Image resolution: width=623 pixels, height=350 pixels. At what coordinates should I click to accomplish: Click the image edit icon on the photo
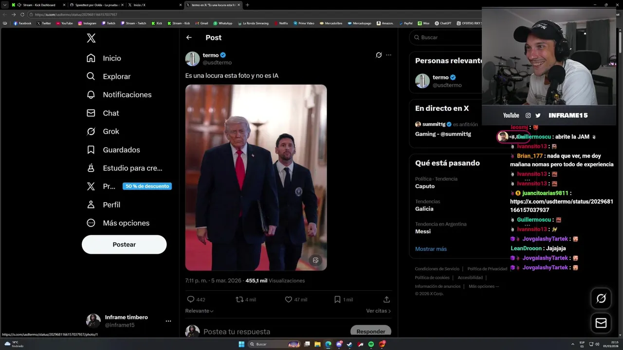pyautogui.click(x=315, y=261)
